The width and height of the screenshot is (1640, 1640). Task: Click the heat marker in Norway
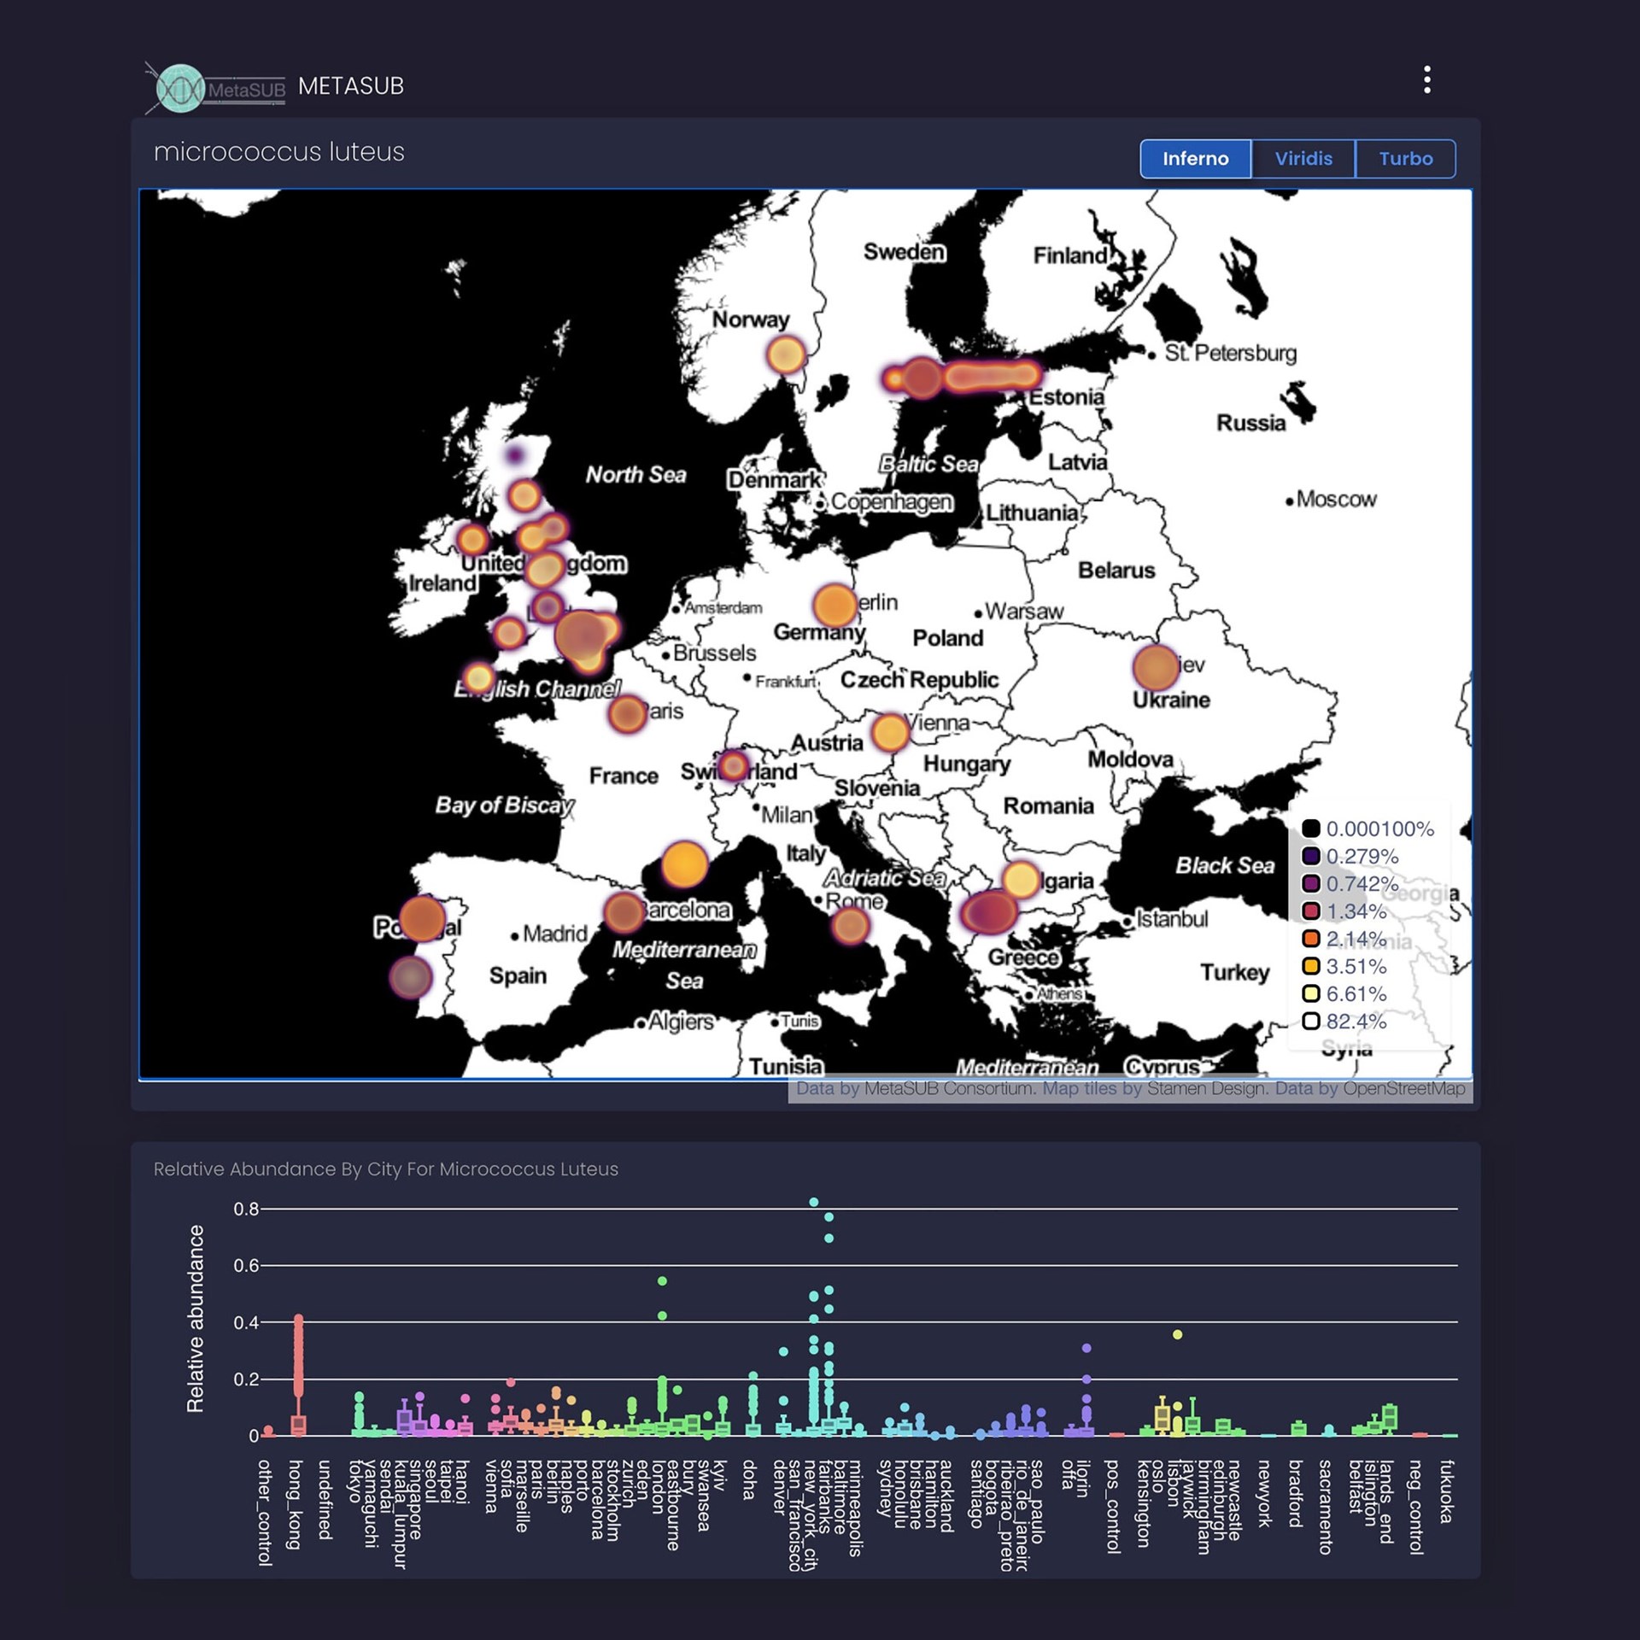click(x=786, y=354)
